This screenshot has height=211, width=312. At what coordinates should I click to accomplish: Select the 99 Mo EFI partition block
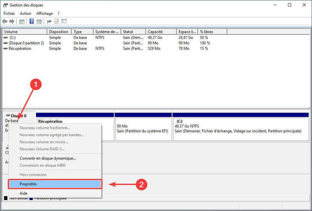143,128
